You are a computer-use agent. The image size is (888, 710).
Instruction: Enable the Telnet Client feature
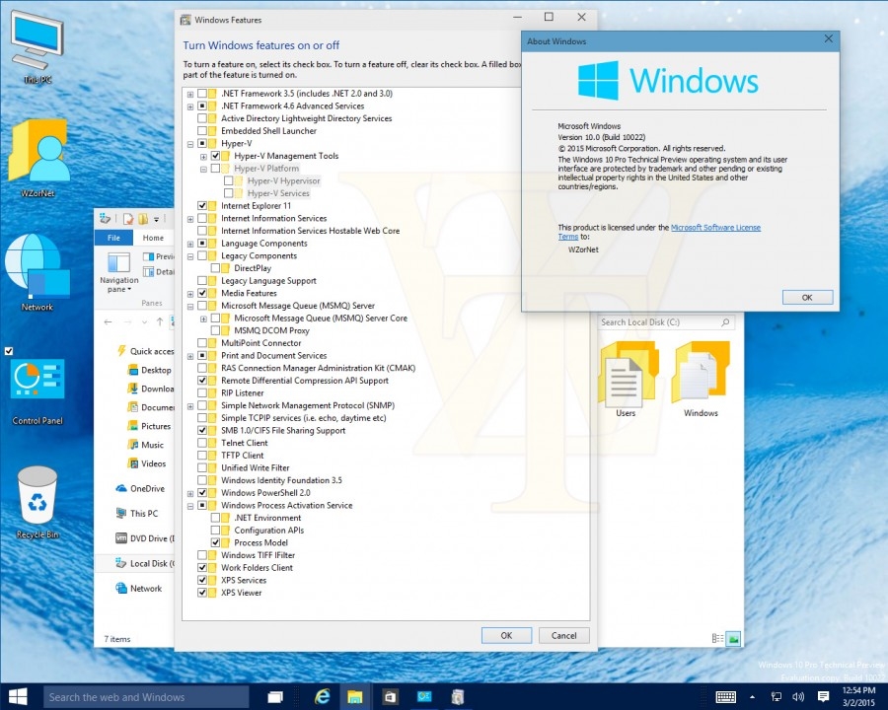pos(204,443)
